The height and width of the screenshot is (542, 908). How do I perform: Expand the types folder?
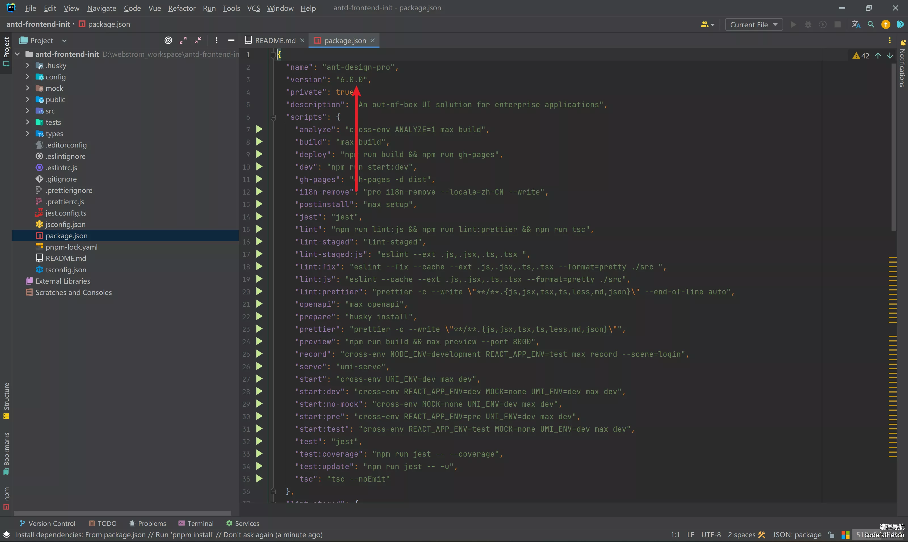(x=28, y=133)
